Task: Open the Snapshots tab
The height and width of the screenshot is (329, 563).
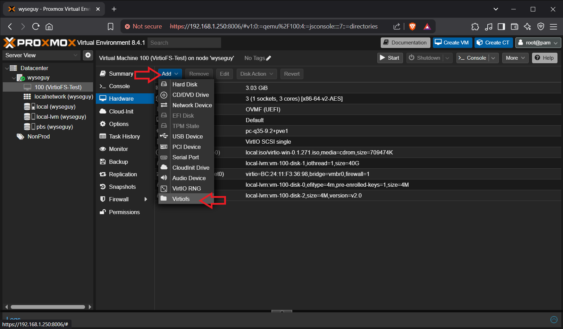Action: pos(125,187)
